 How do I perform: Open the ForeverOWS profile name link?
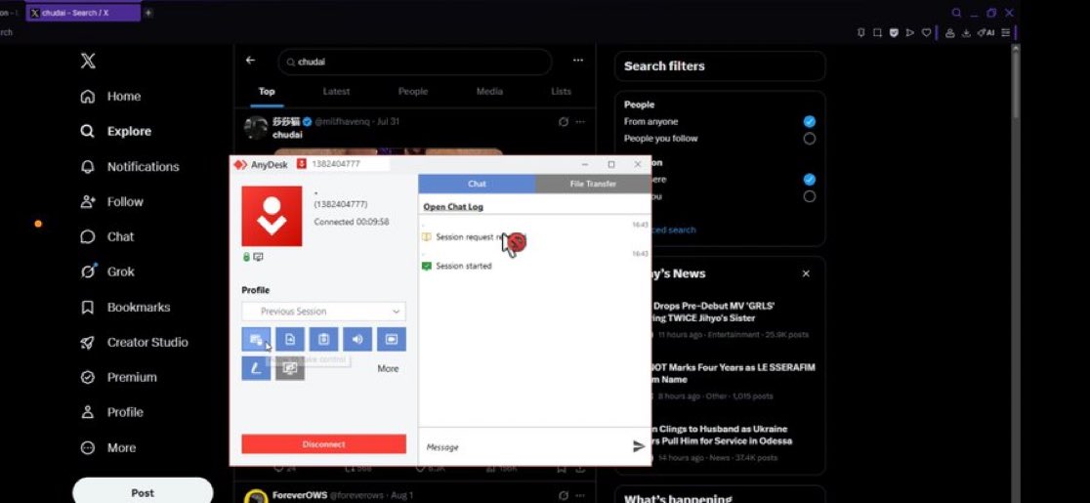pos(299,495)
